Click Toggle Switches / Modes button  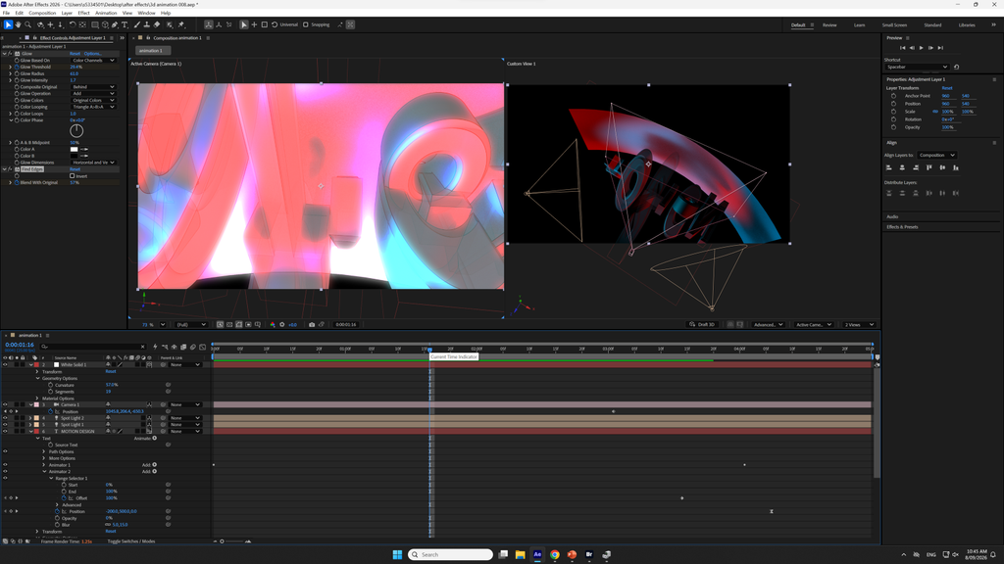[131, 541]
